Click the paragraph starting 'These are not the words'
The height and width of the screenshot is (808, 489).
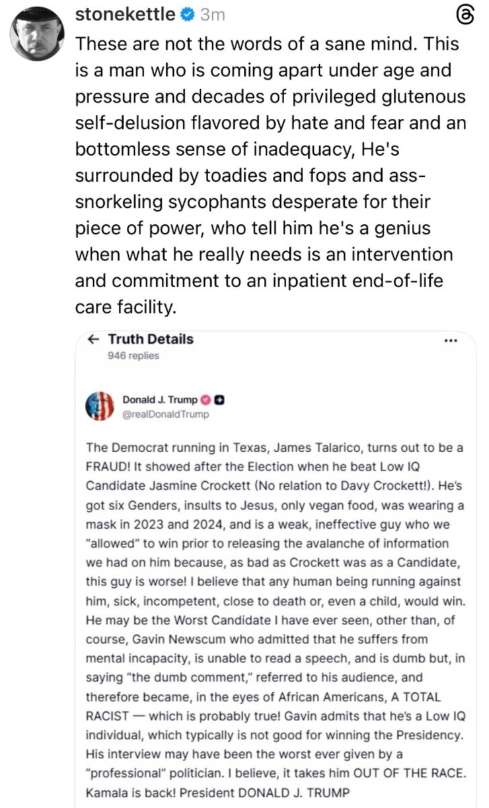click(x=269, y=44)
